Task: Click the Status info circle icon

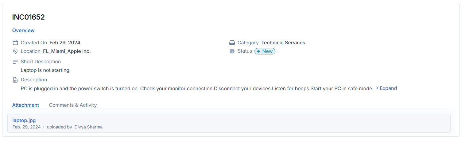Action: pos(232,51)
